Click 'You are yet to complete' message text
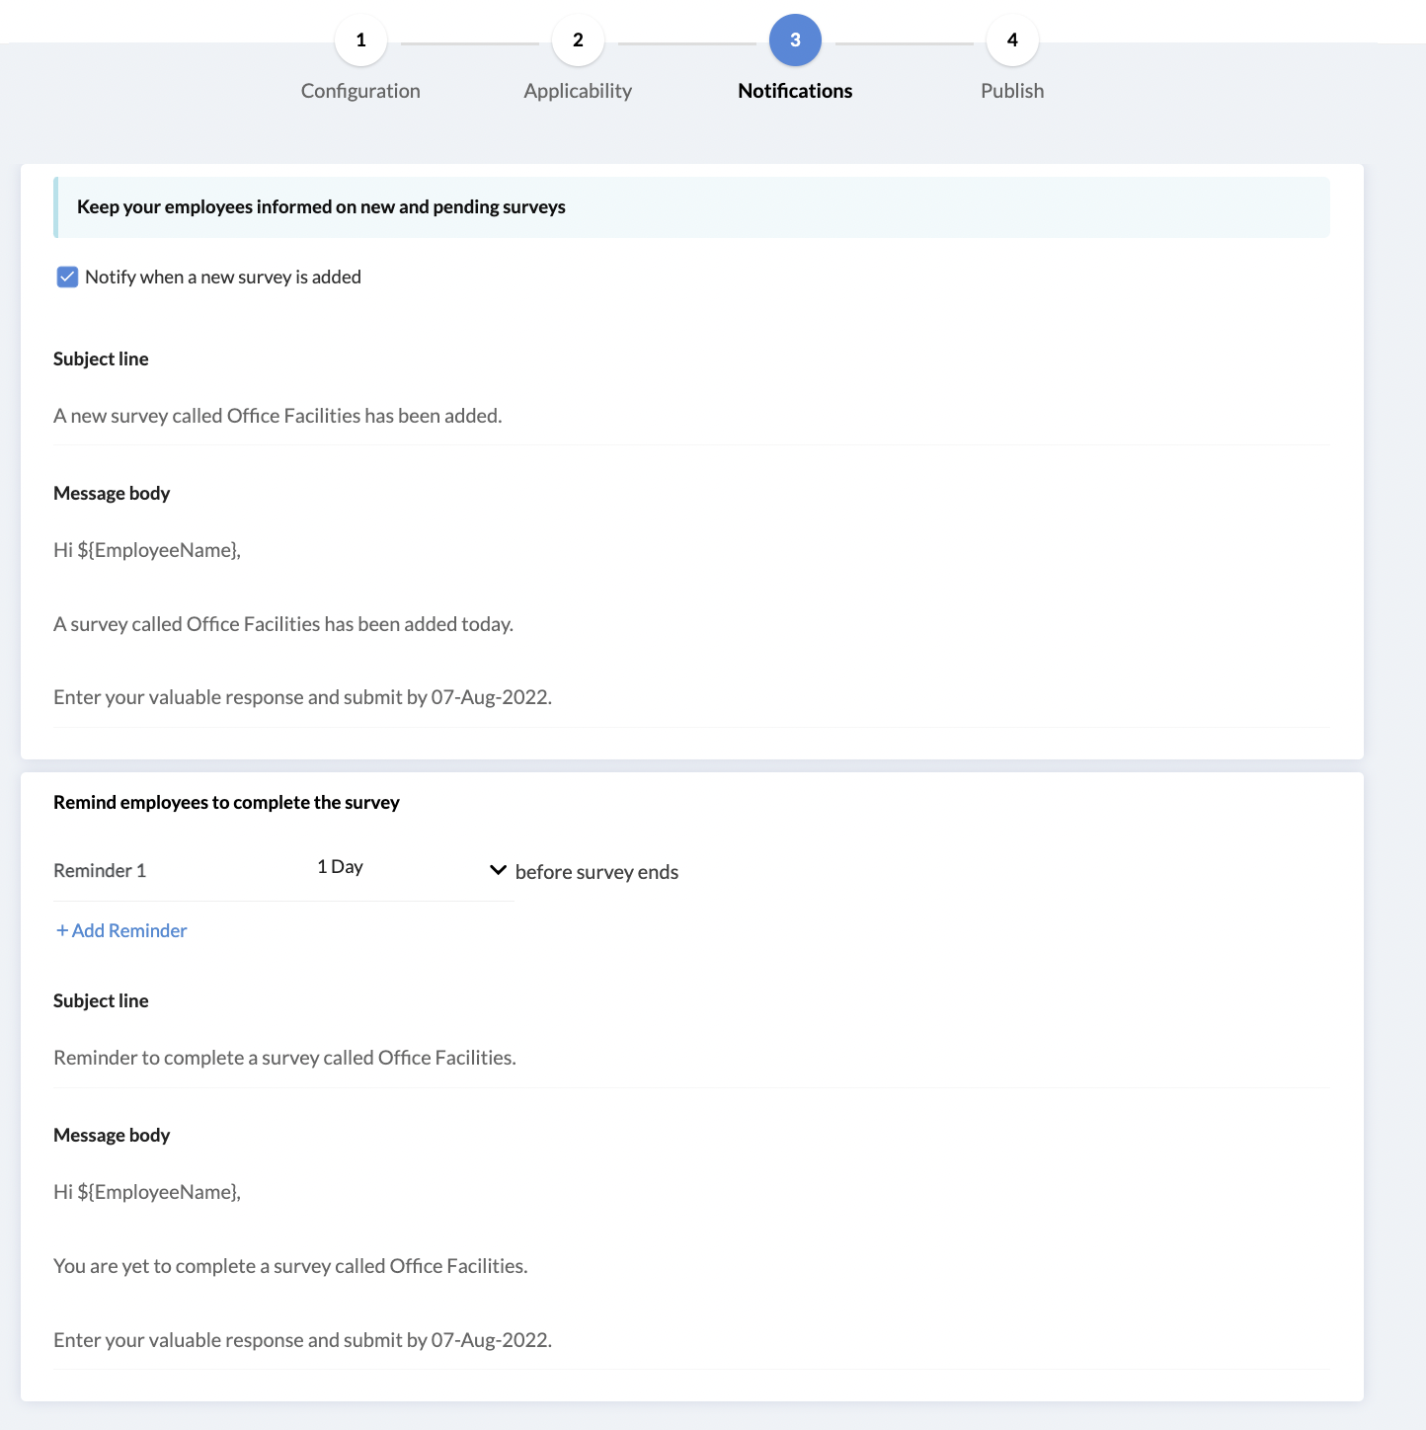This screenshot has width=1426, height=1430. click(290, 1266)
